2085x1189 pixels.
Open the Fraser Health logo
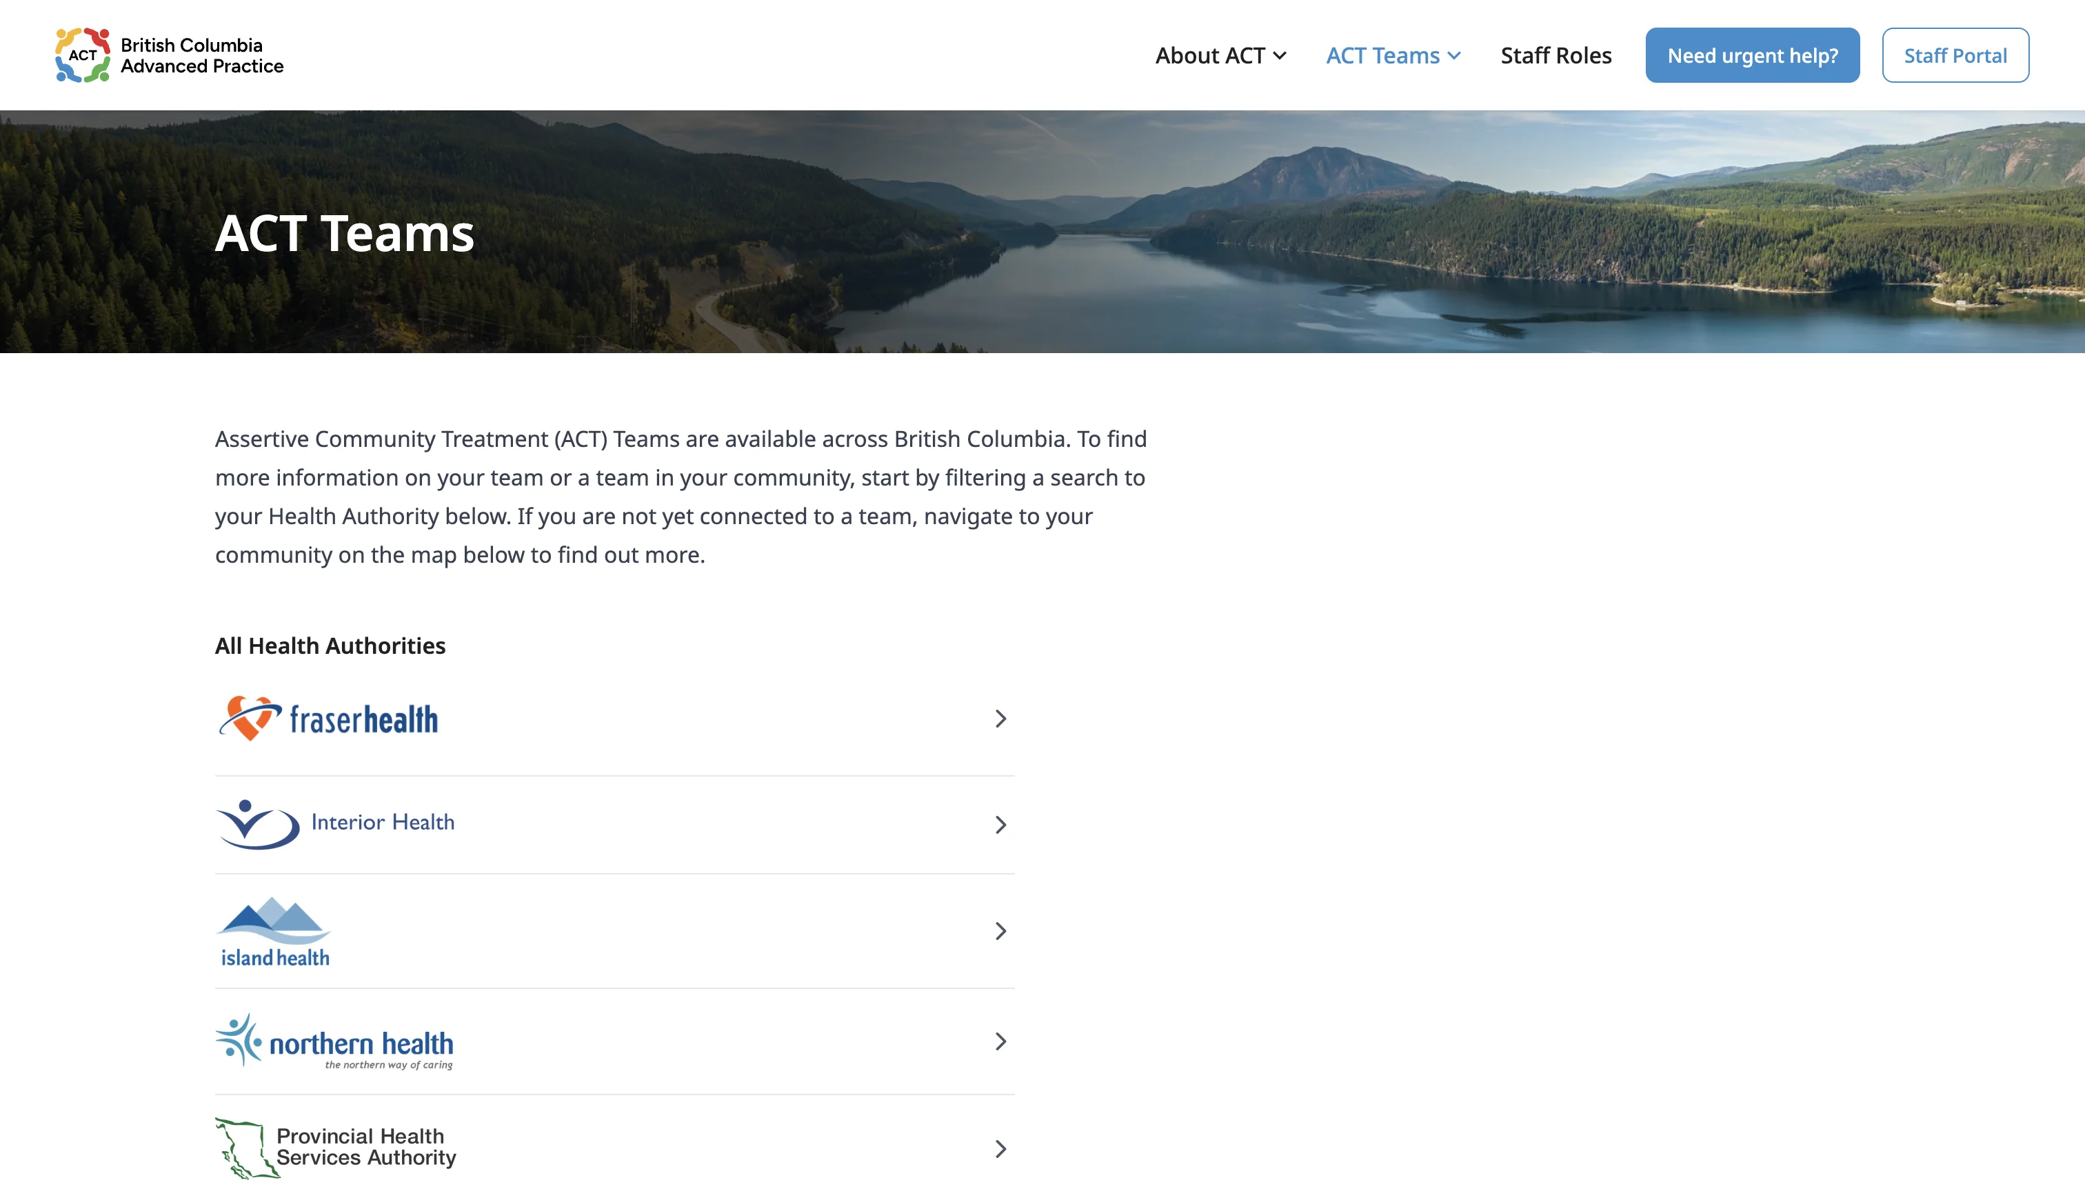[328, 719]
